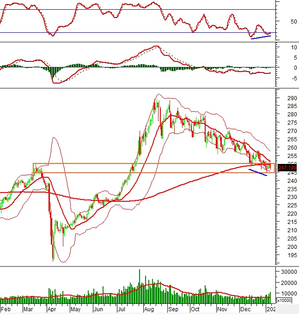Select the blue trendline under the December price lows
This screenshot has width=299, height=314.
pos(258,172)
